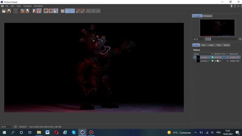This screenshot has width=242, height=136.
Task: Click the 2400x1200 resolution in second history row
Action: 234,61
